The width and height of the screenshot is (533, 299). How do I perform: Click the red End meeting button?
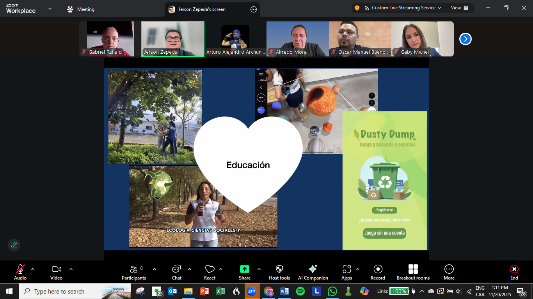click(514, 269)
